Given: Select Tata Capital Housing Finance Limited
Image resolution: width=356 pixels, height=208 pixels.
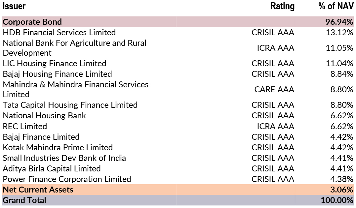Looking at the screenshot, I should [70, 105].
